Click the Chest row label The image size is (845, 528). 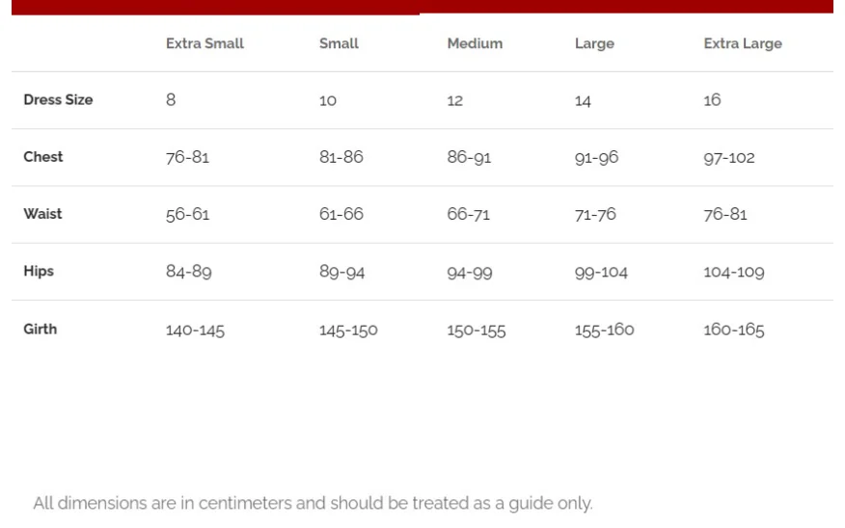pyautogui.click(x=43, y=157)
